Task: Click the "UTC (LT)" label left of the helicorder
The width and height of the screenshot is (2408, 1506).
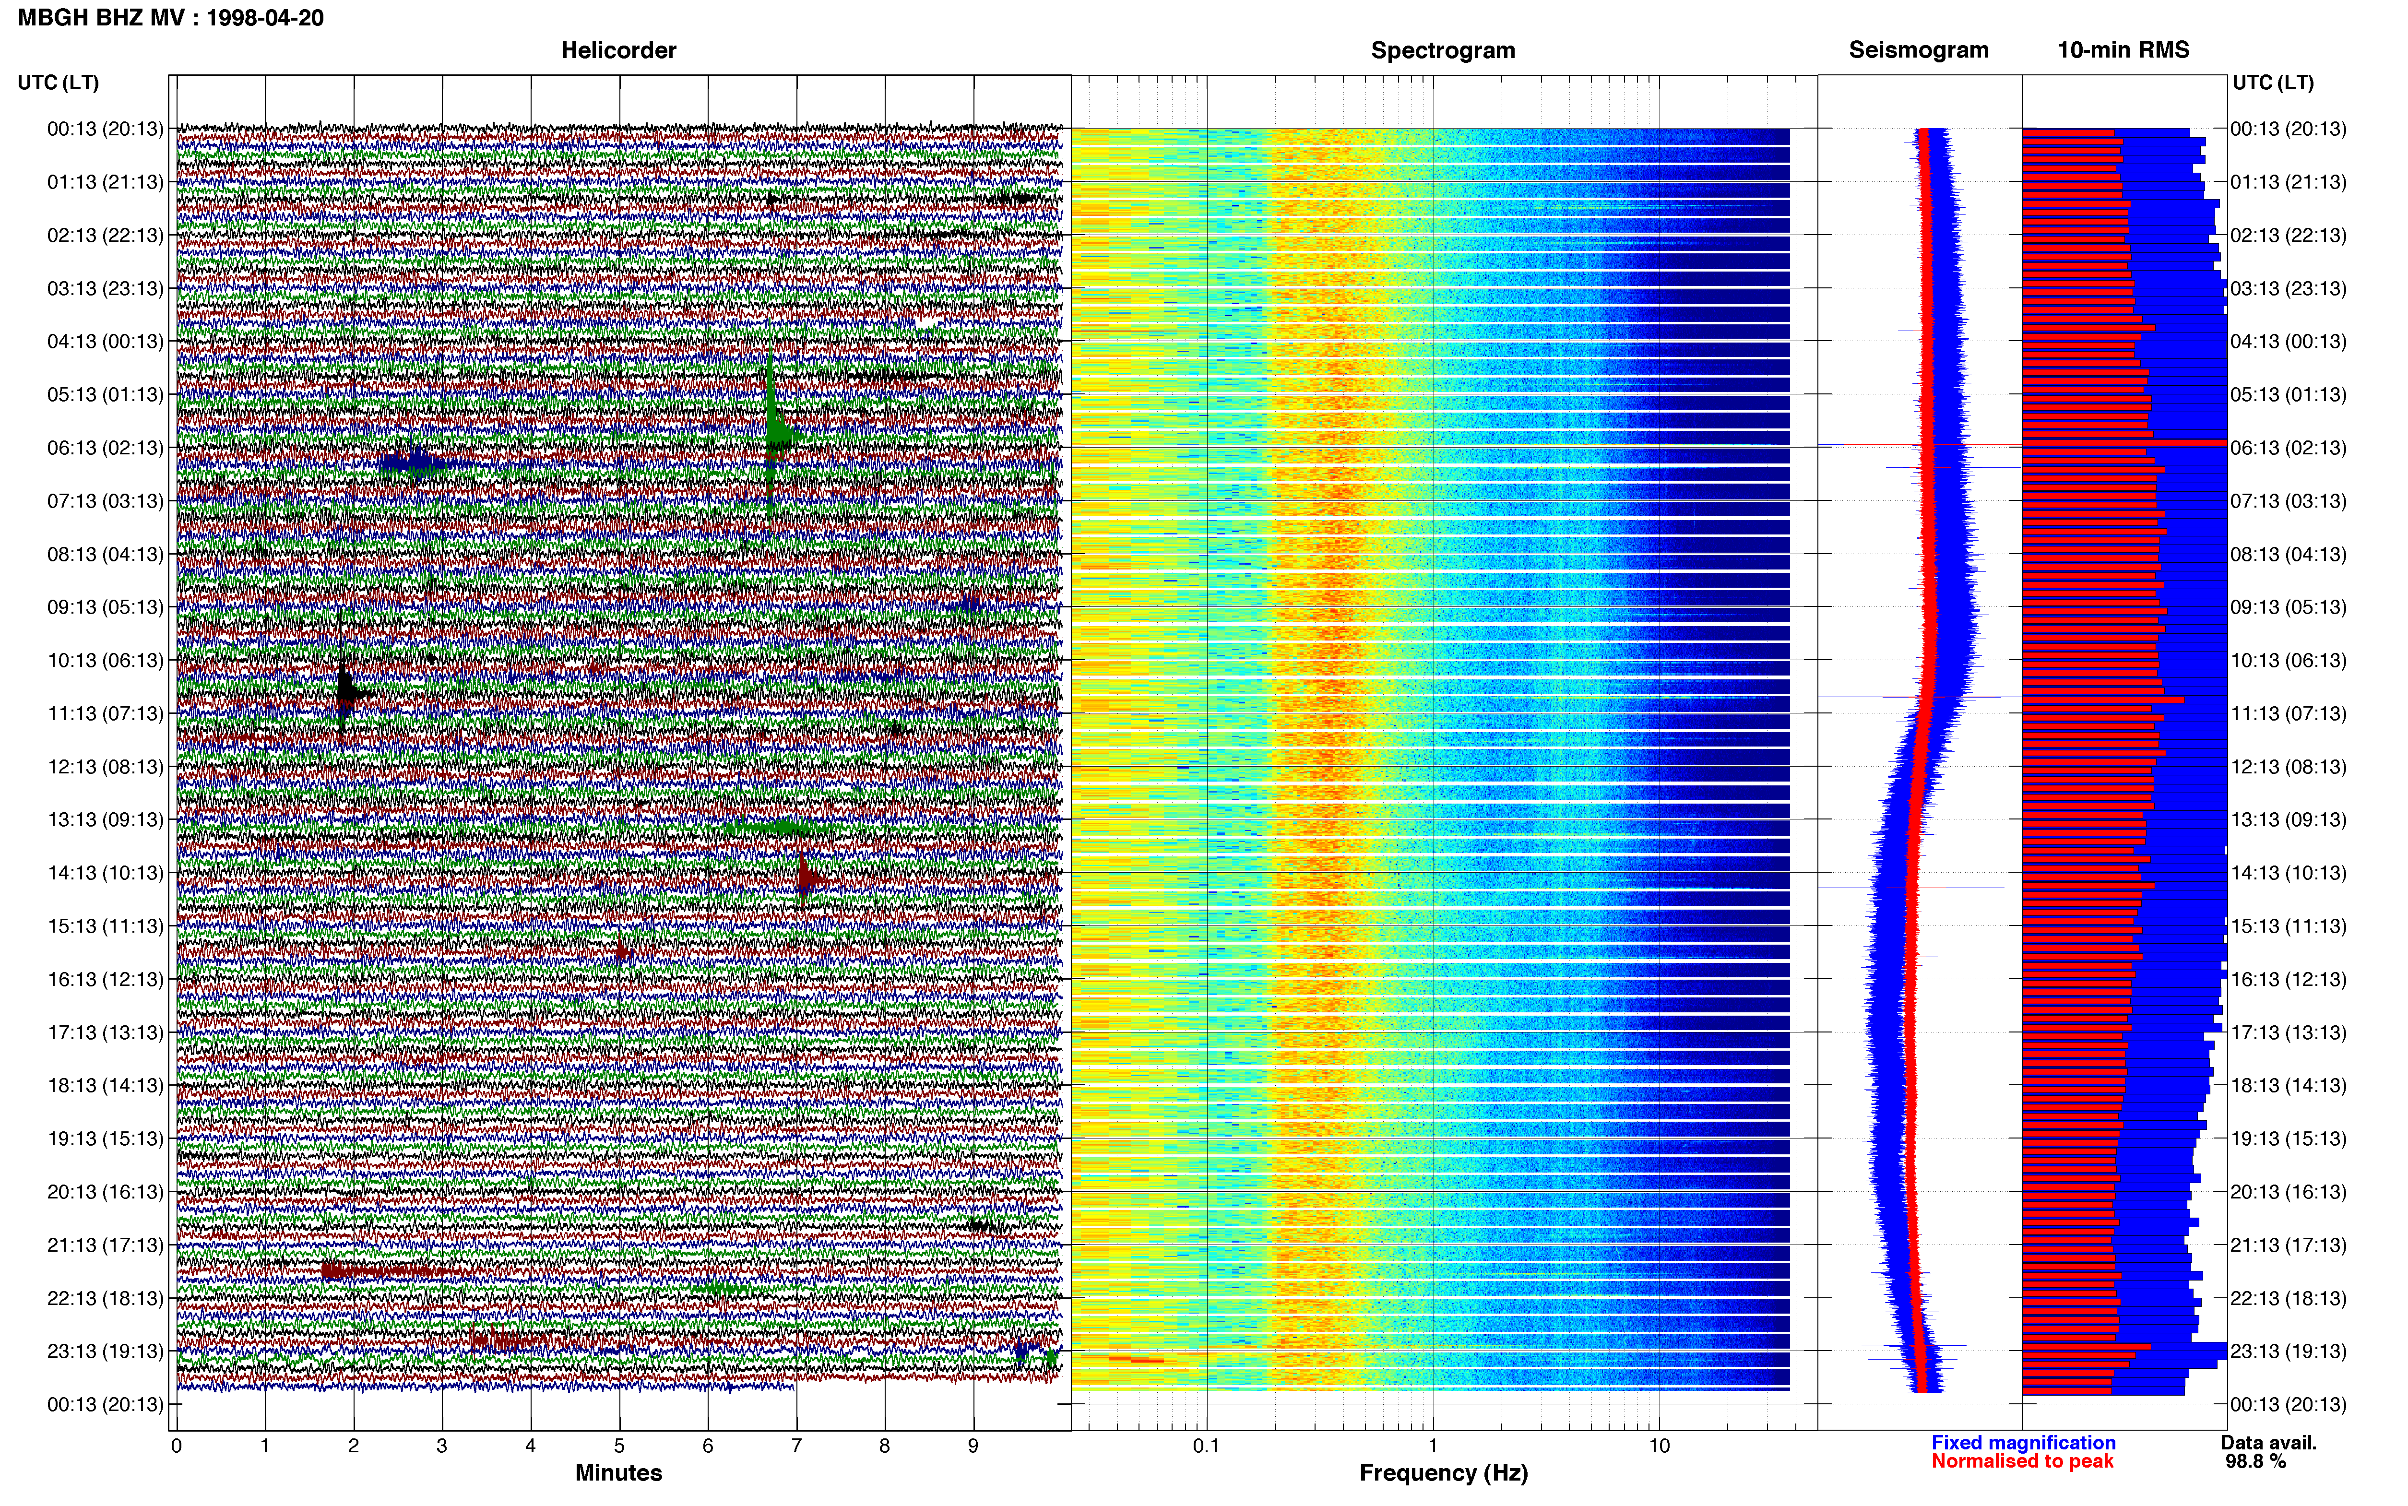Action: 59,83
